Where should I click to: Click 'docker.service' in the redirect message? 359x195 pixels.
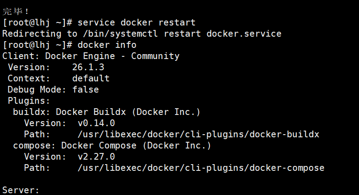click(244, 34)
